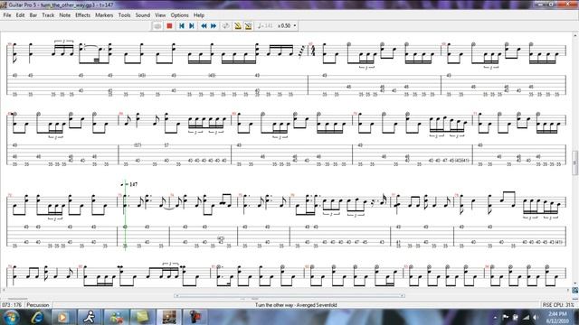Click the grayed-out icon left of the stop button

click(157, 26)
